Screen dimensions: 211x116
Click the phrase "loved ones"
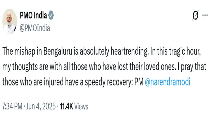click(160, 67)
